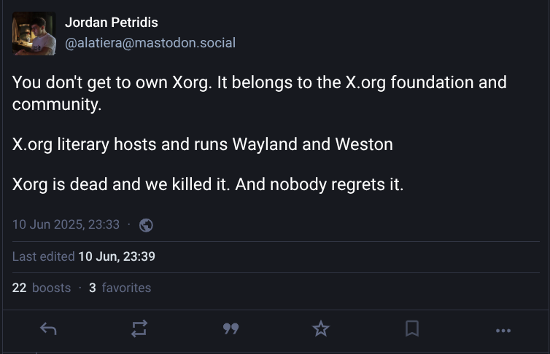Screen dimensions: 550x354
Task: Open the three-dot more options menu
Action: 503,330
